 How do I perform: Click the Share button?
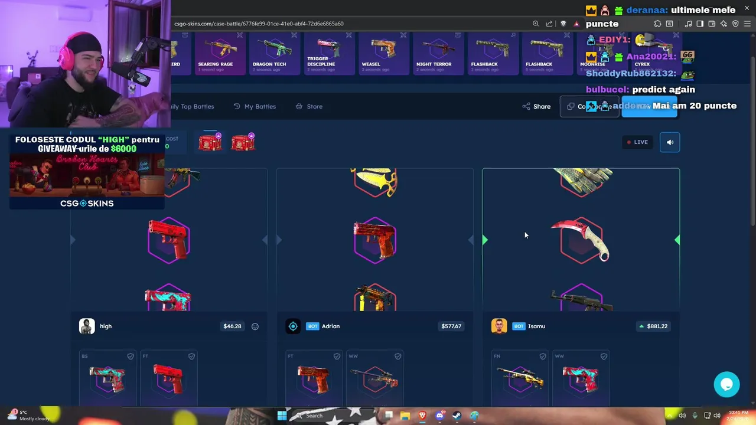pos(536,106)
